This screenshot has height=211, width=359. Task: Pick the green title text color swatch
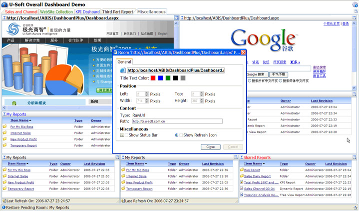[168, 78]
